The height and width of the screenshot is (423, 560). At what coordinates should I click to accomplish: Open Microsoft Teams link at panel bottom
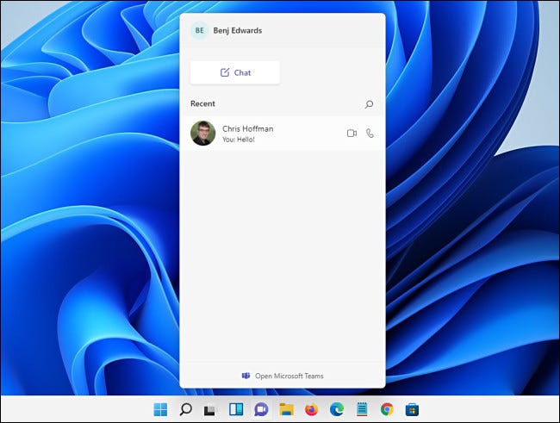coord(283,376)
